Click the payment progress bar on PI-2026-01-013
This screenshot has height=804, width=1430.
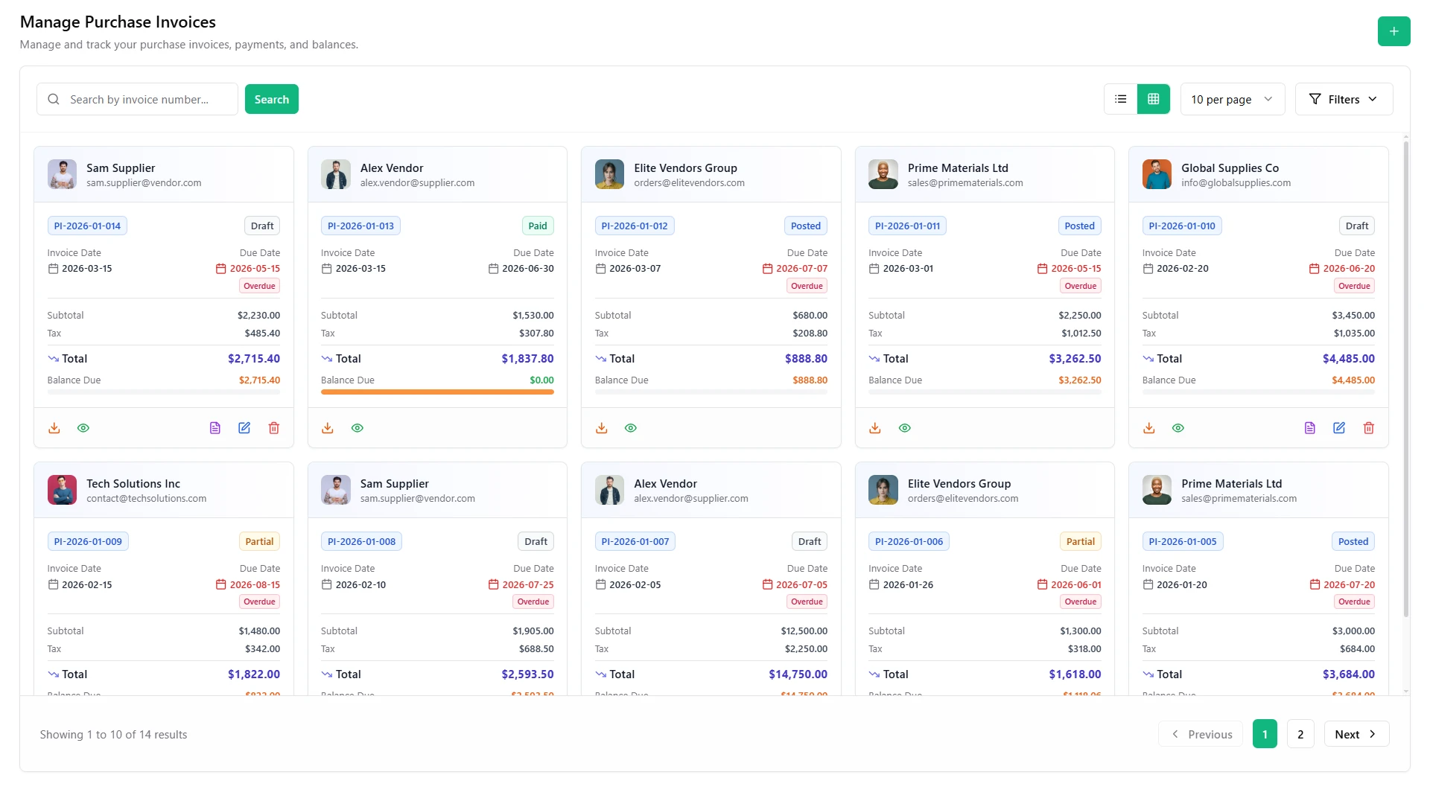[x=437, y=392]
